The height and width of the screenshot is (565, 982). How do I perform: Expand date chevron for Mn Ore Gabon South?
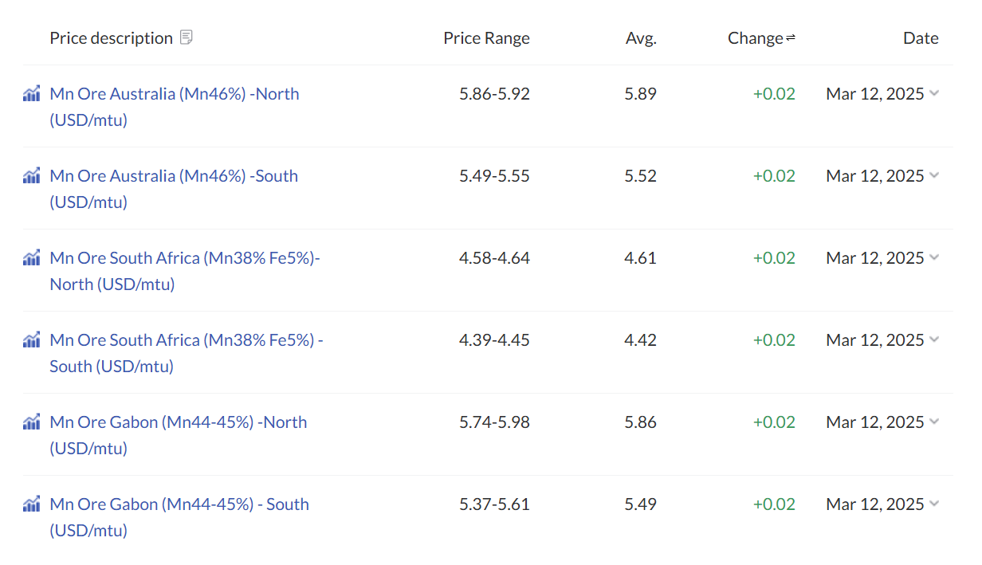(x=934, y=504)
